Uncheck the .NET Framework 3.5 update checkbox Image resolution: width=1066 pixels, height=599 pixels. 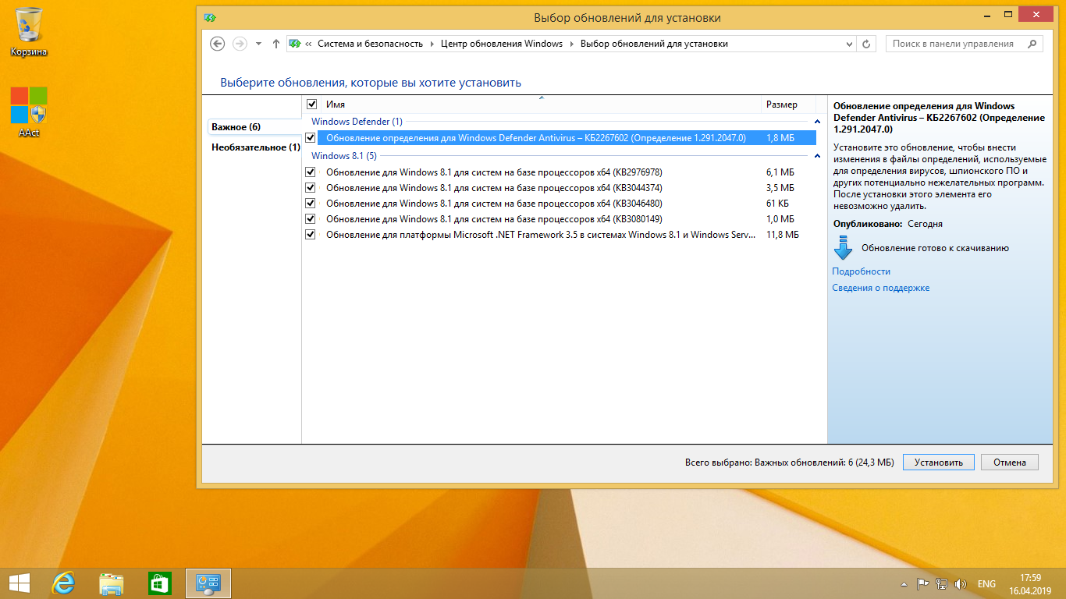[311, 234]
